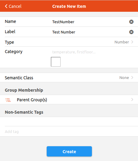
Task: Expand the Parent Group(s) chevron
Action: point(132,99)
